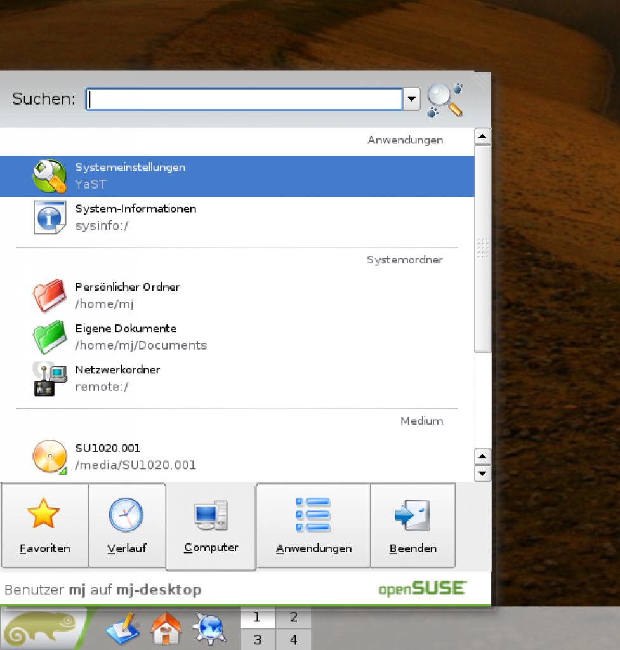Screen dimensions: 620x650
Task: Focus the Suchen search field
Action: [x=244, y=99]
